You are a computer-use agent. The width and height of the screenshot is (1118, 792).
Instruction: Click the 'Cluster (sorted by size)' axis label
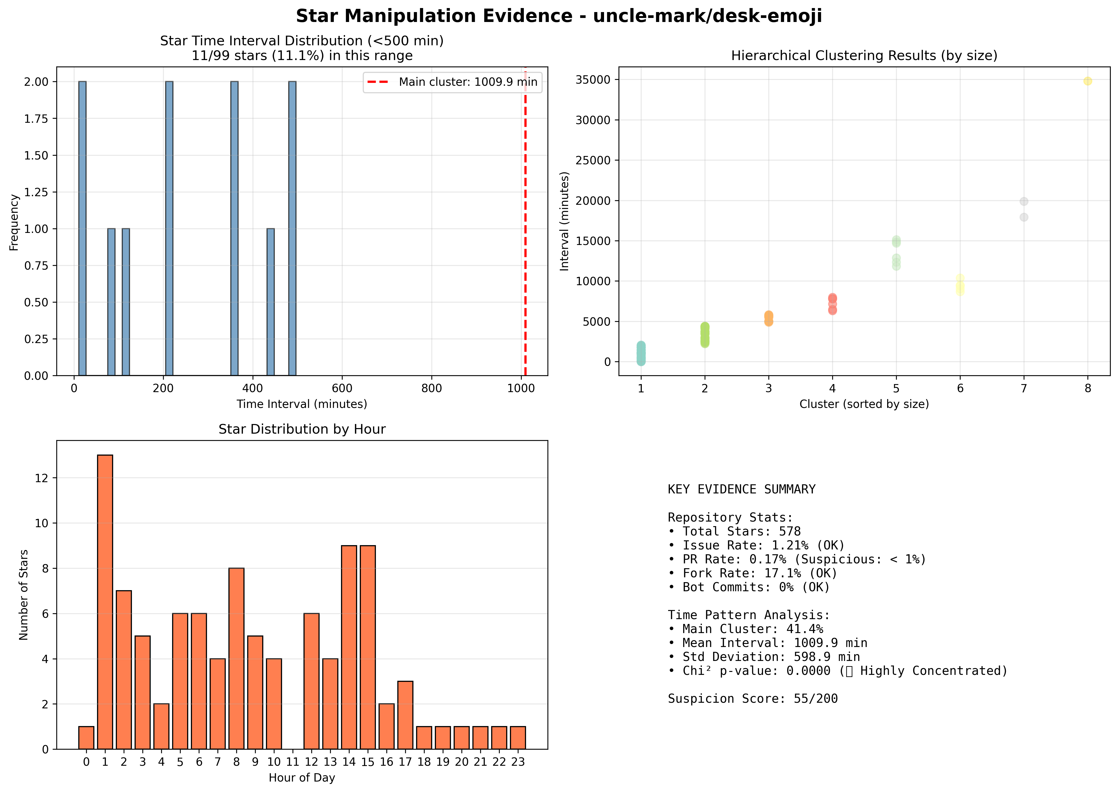point(864,404)
